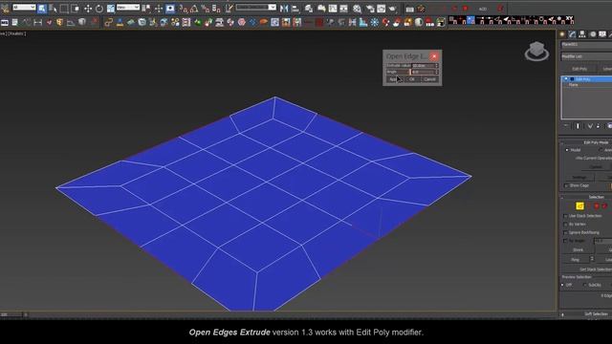Click the object name field

click(x=586, y=45)
